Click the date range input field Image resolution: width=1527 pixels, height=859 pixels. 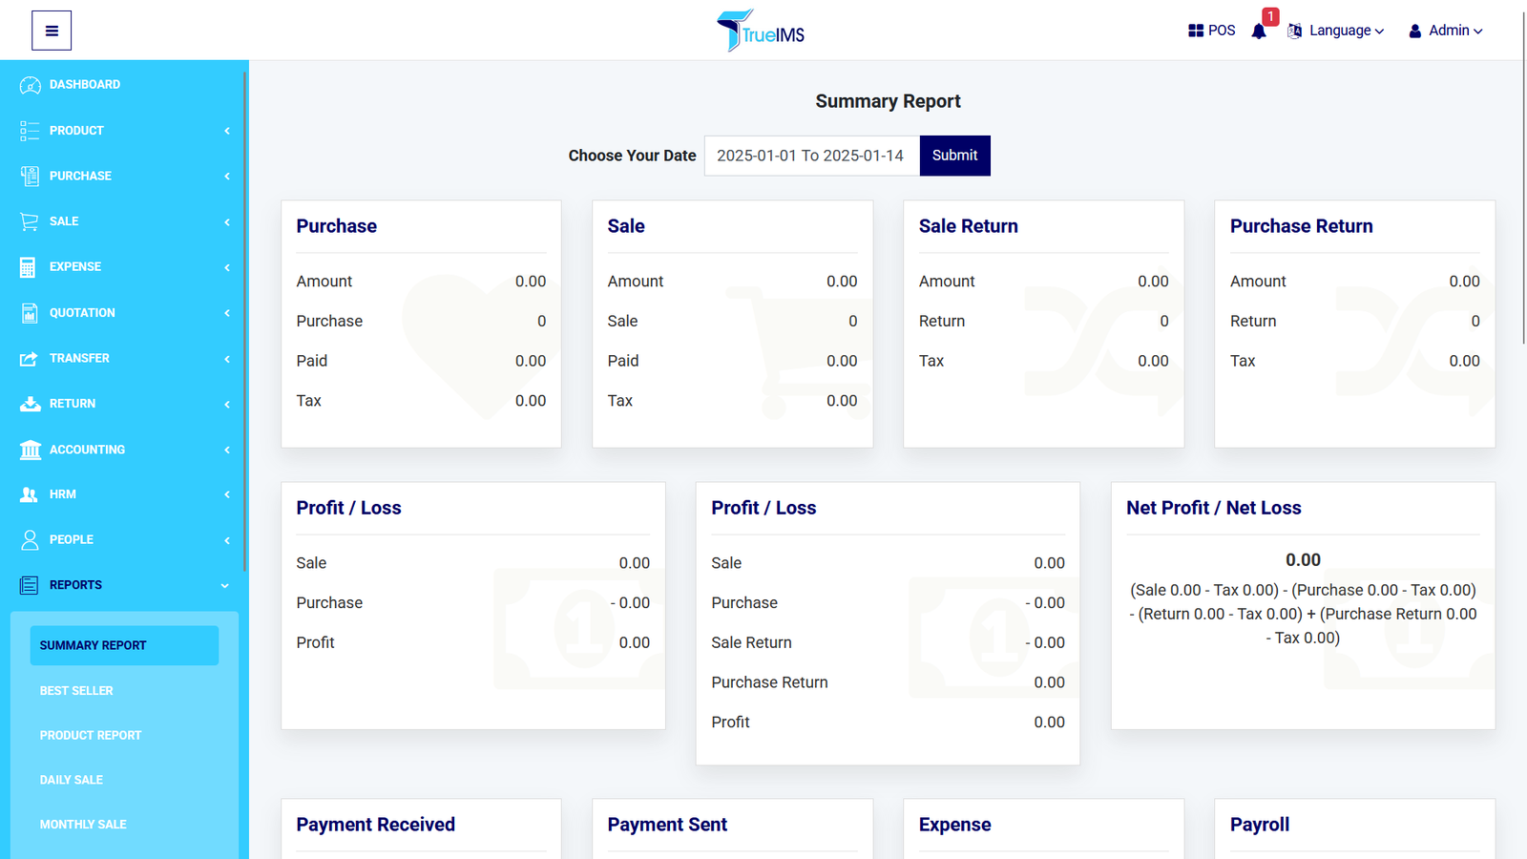pyautogui.click(x=811, y=156)
